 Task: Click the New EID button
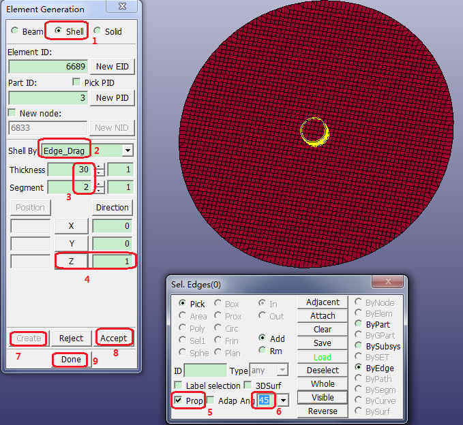[113, 66]
